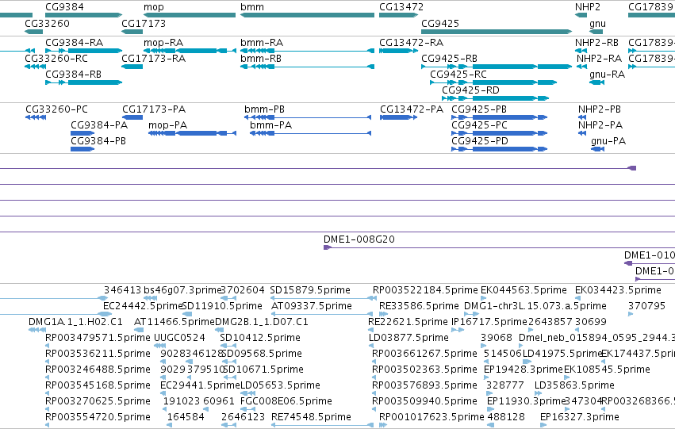Click the DME1-008G20 BAC label
The height and width of the screenshot is (429, 675).
coord(359,239)
